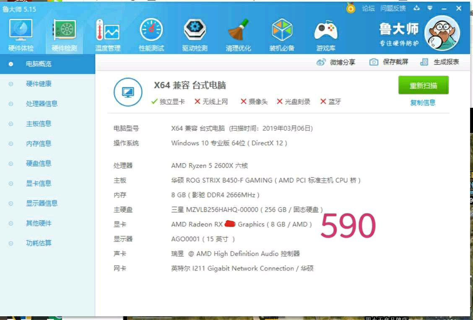Click 无线上网 status indicator
Screen dimensions: 473x320
coord(211,101)
